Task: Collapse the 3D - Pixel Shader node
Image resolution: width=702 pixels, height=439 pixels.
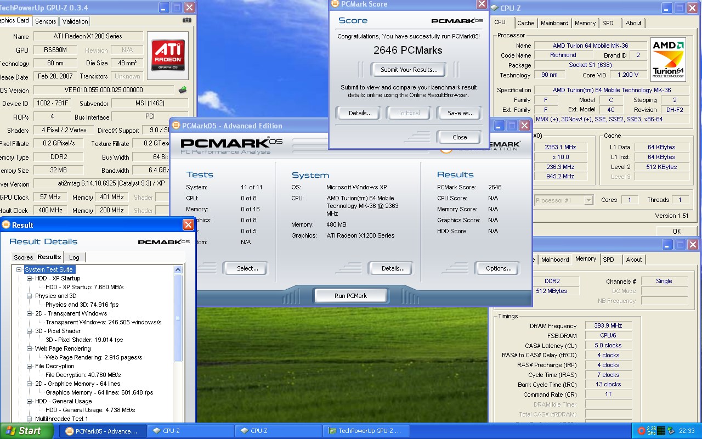Action: pyautogui.click(x=30, y=331)
